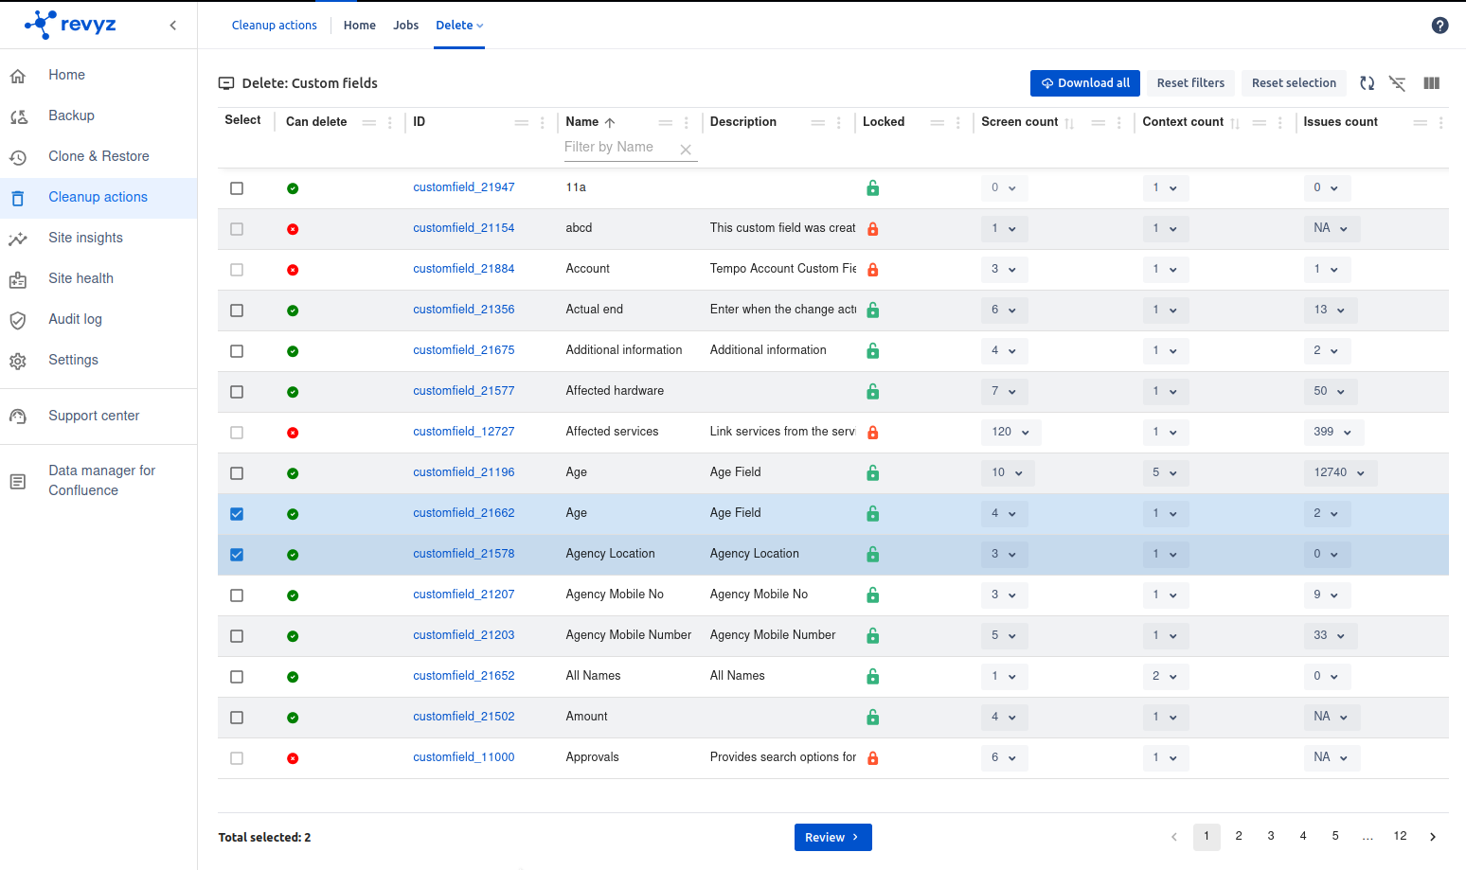
Task: Select the 11a custom field checkbox
Action: coord(237,188)
